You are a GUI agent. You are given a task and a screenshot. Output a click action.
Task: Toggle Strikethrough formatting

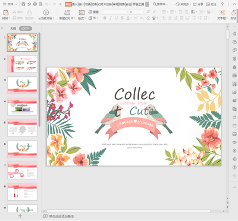click(122, 18)
